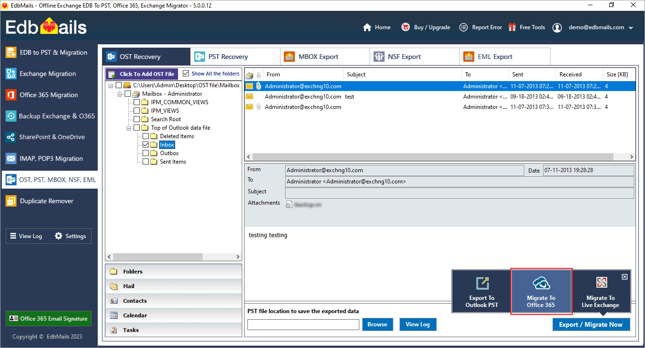Select Exchange Migration sidebar icon
The width and height of the screenshot is (645, 348).
click(x=10, y=74)
